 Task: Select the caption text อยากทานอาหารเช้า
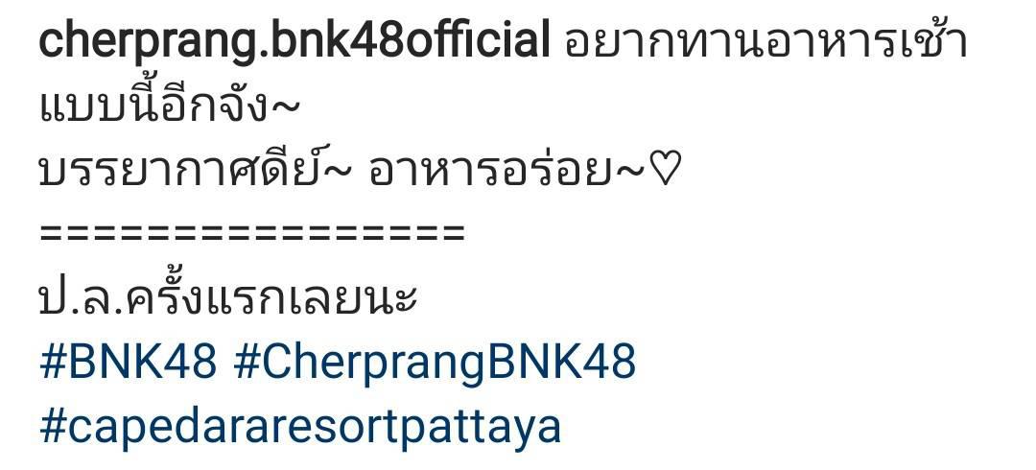tap(766, 41)
